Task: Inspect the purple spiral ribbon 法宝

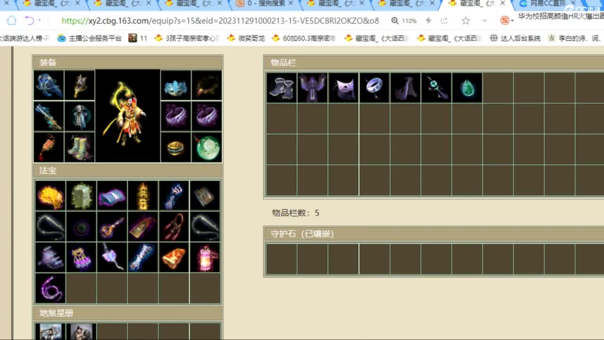Action: (50, 288)
